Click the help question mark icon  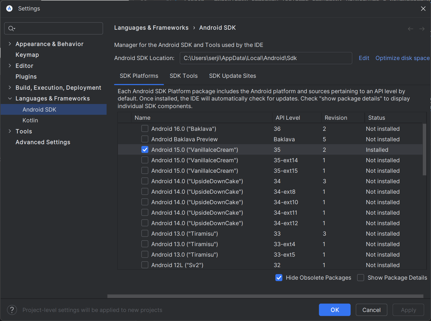click(12, 310)
